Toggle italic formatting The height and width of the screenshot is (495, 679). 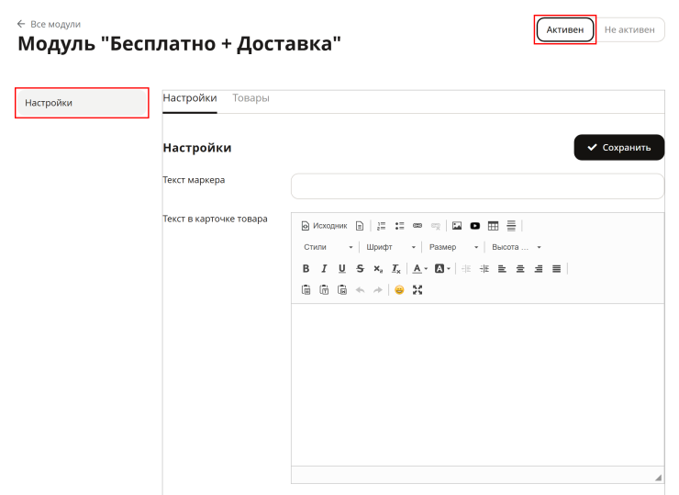point(324,269)
